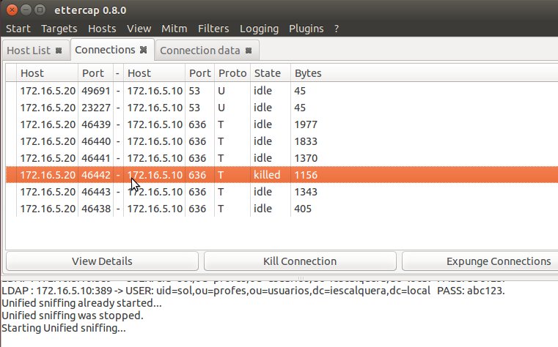Select the killed connection on port 46442
The image size is (558, 347).
pos(282,175)
